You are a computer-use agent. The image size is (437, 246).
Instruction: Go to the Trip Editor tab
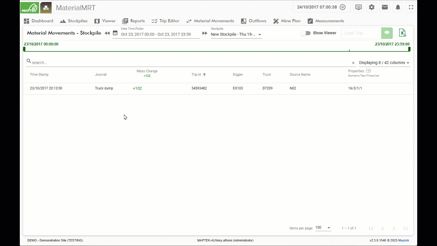pos(165,21)
